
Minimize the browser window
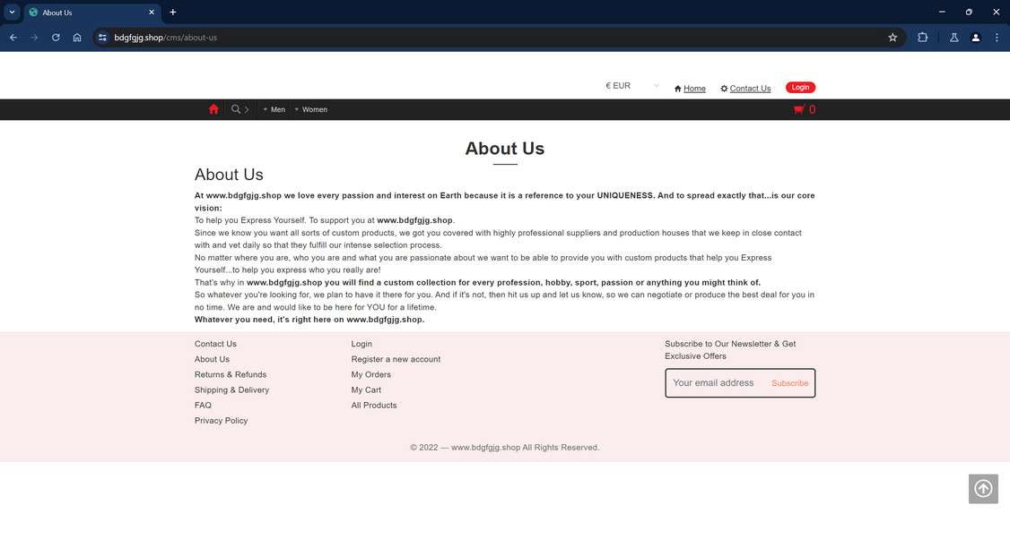[942, 13]
